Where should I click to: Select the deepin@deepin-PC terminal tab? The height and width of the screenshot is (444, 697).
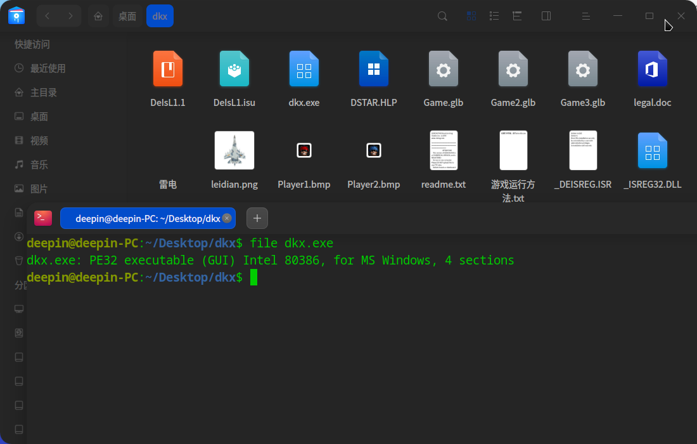(x=148, y=218)
